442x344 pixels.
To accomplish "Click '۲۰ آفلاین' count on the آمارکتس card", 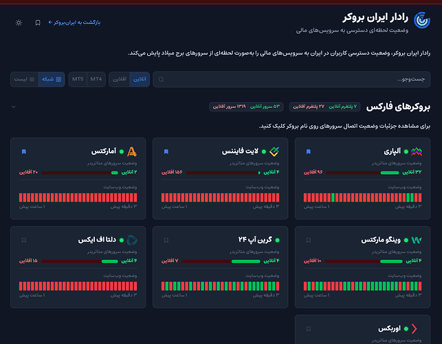I will 28,172.
